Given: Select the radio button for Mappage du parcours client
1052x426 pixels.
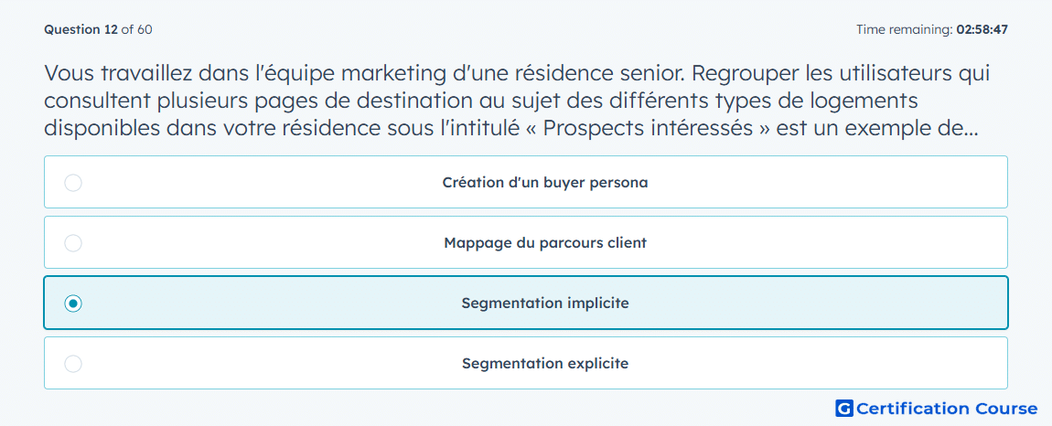Looking at the screenshot, I should tap(73, 243).
